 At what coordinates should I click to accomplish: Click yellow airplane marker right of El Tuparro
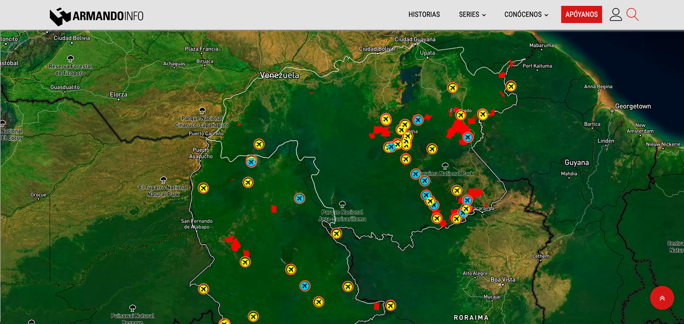point(203,188)
